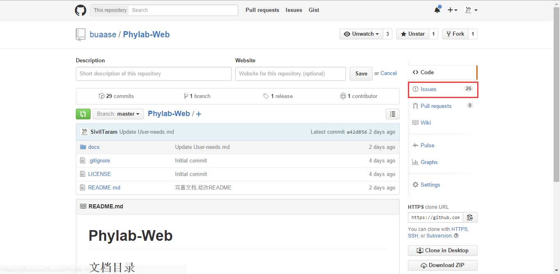Open the 完善文档,修改README commit message
This screenshot has width=560, height=274.
203,187
